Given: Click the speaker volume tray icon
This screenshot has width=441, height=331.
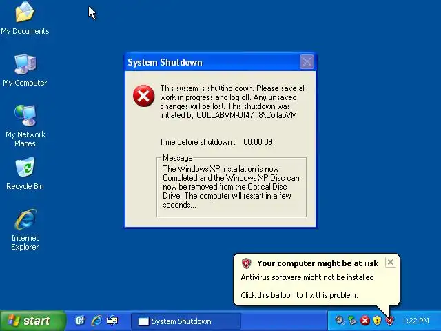Looking at the screenshot, I should tap(340, 320).
